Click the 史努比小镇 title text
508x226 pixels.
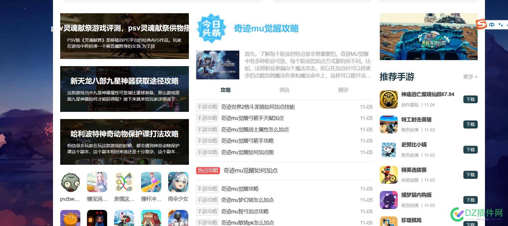[414, 145]
